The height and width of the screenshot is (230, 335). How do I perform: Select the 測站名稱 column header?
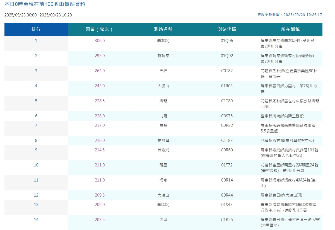(163, 29)
